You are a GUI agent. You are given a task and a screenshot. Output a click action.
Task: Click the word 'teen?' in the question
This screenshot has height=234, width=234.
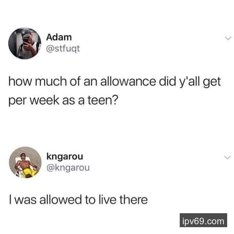[103, 100]
